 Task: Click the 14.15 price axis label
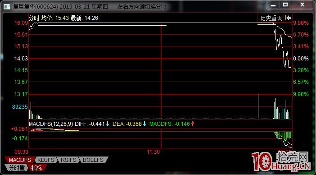[x=21, y=70]
